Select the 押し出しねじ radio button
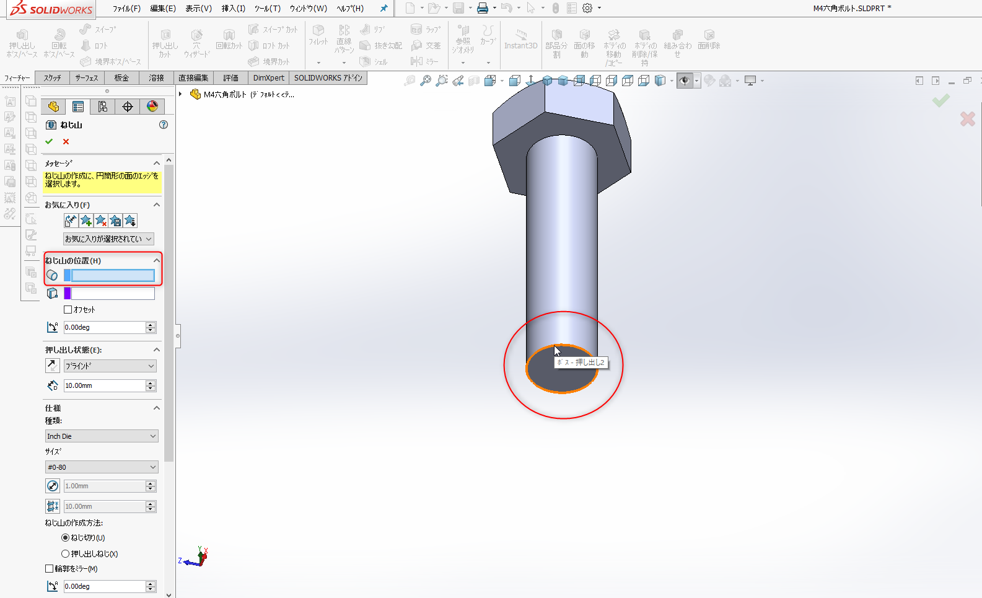Screen dimensions: 982x598 coord(65,554)
